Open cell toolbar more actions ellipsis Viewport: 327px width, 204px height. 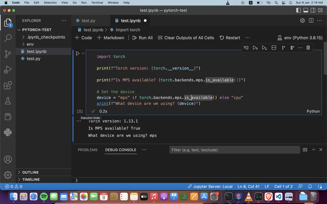tap(300, 48)
